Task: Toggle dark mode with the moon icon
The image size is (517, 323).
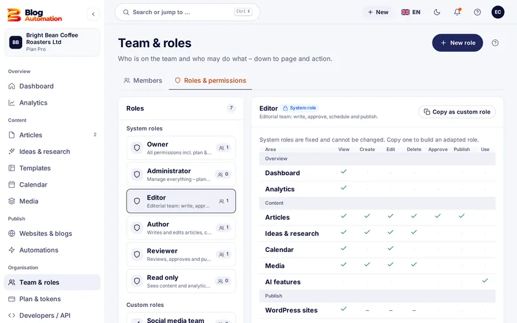Action: [437, 12]
